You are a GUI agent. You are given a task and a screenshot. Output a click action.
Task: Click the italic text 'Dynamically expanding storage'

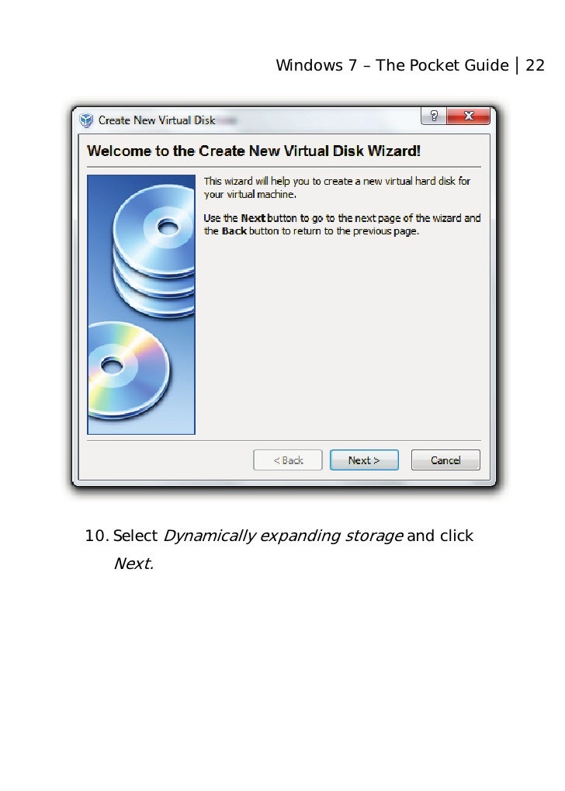tap(283, 536)
